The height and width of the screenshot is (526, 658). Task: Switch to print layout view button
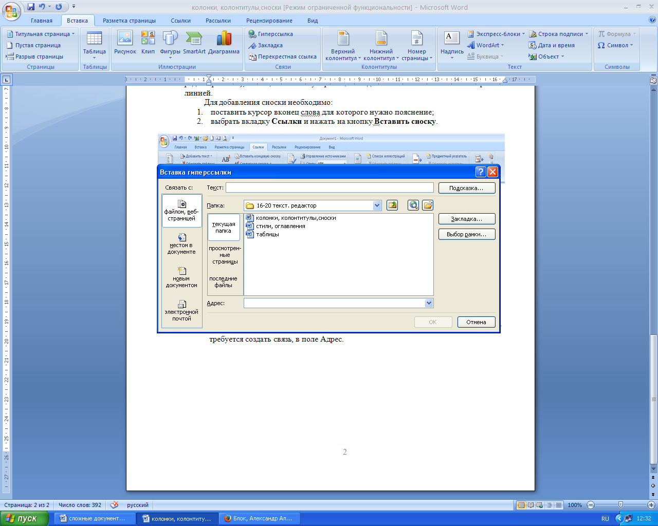coord(521,505)
